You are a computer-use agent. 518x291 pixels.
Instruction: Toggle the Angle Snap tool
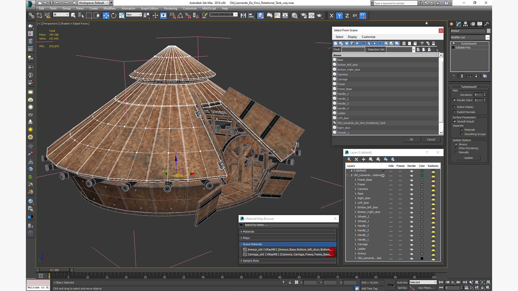pos(180,16)
